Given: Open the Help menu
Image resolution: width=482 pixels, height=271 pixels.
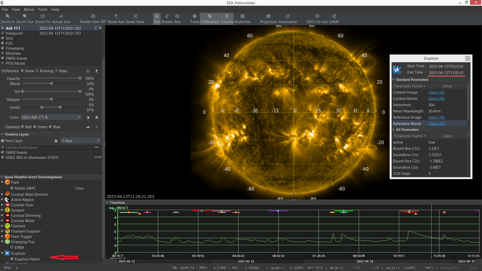Looking at the screenshot, I should 55,10.
